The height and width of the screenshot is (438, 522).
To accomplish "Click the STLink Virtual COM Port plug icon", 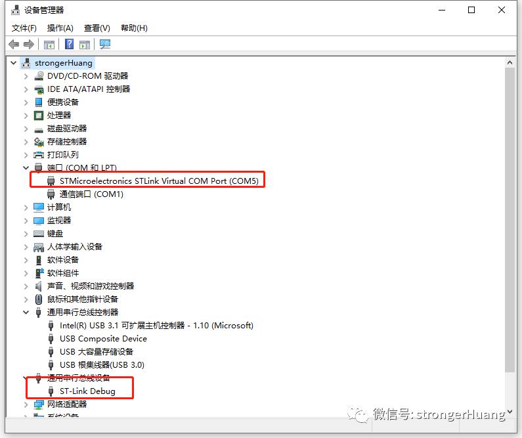I will pyautogui.click(x=51, y=181).
